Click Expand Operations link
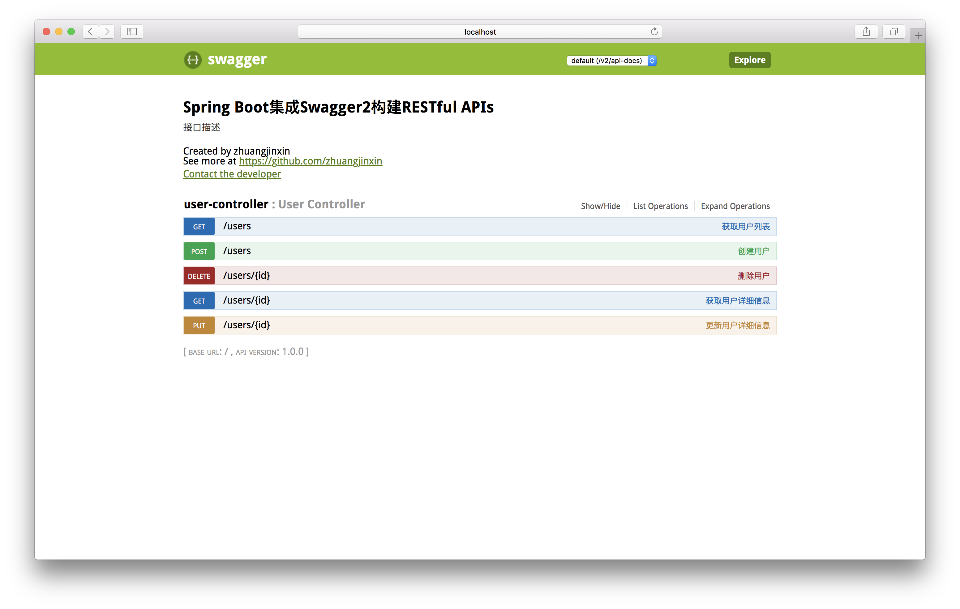The image size is (960, 609). click(x=735, y=206)
